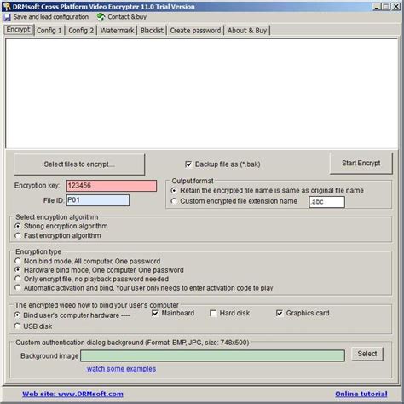Click the Encryption key input field
Image resolution: width=404 pixels, height=404 pixels.
(x=112, y=186)
